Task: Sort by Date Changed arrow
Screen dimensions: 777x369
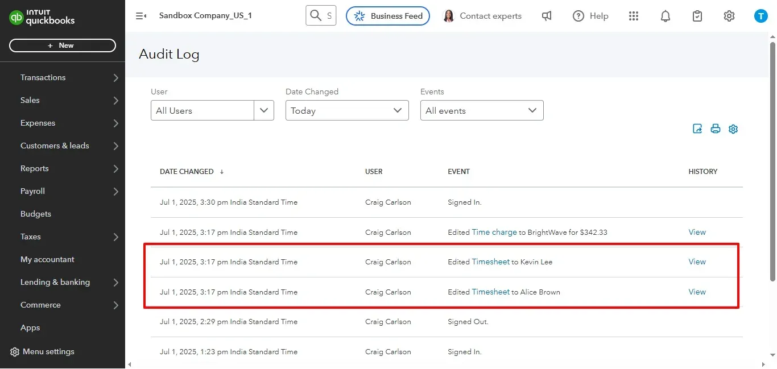Action: click(x=222, y=172)
